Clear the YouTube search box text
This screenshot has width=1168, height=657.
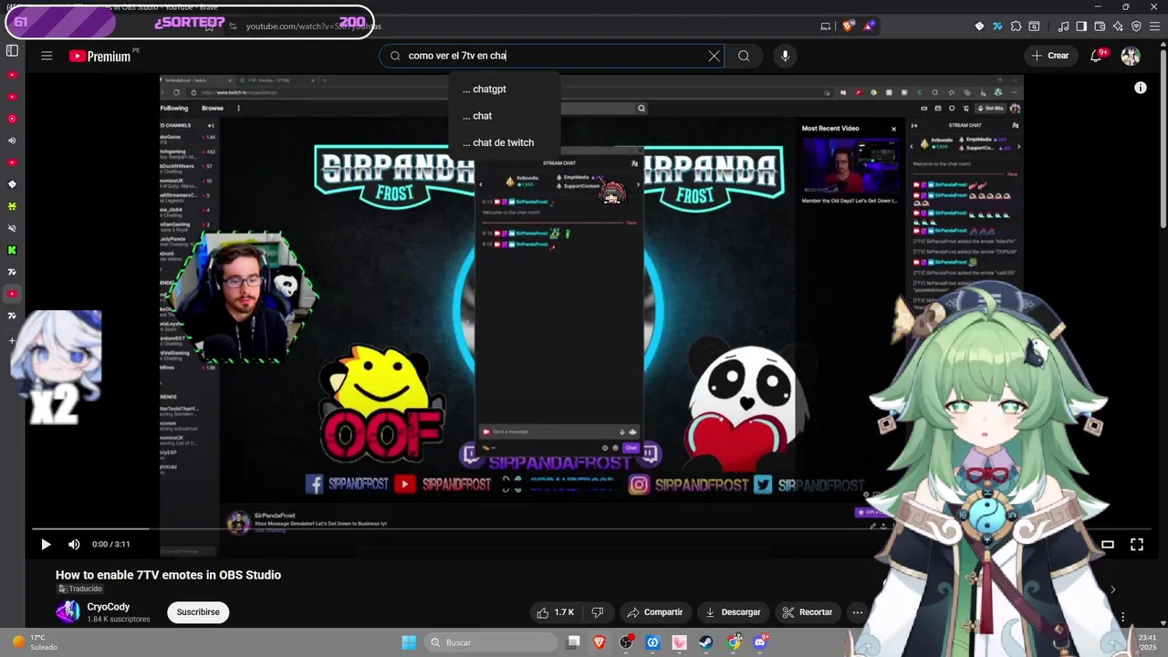click(x=714, y=56)
